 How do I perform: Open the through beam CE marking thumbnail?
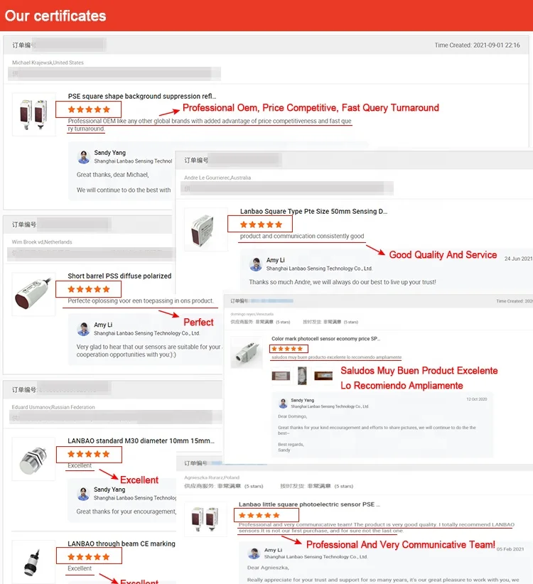tap(33, 562)
